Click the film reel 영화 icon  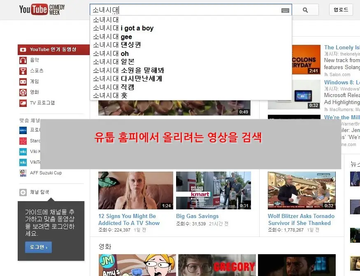pyautogui.click(x=23, y=93)
